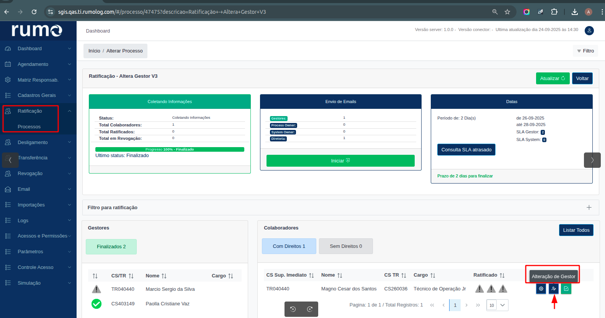
Task: Open the user profile icon in app header
Action: (589, 31)
